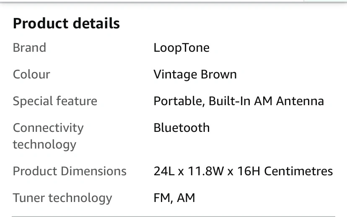Click the word Brown in colour value
The image size is (347, 217).
point(219,74)
